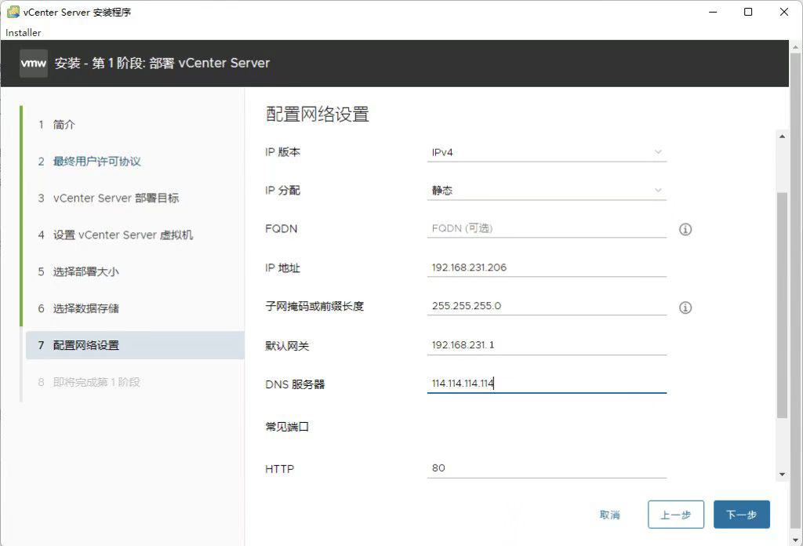The image size is (803, 546).
Task: Click the inner form scrollbar thumb
Action: tap(782, 305)
